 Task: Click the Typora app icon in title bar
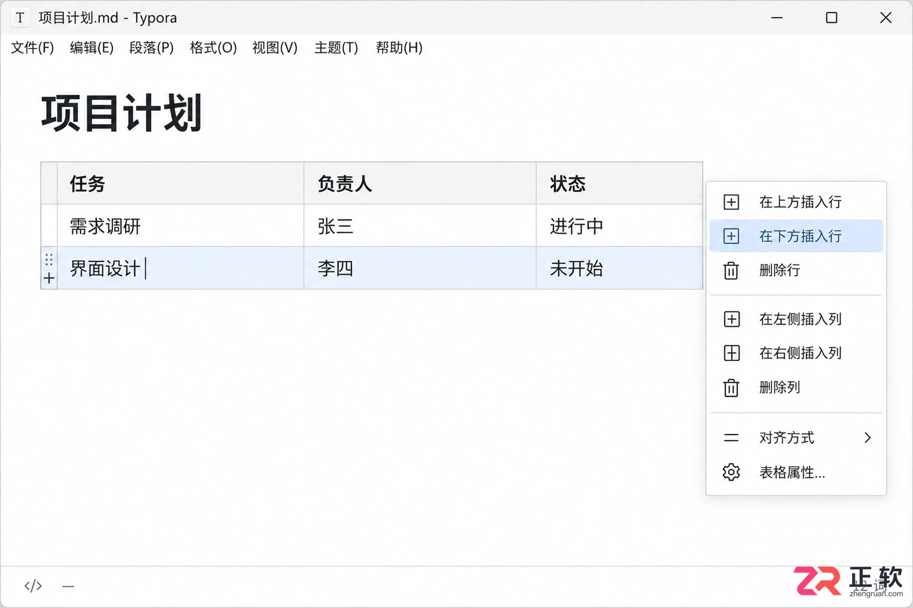click(20, 18)
